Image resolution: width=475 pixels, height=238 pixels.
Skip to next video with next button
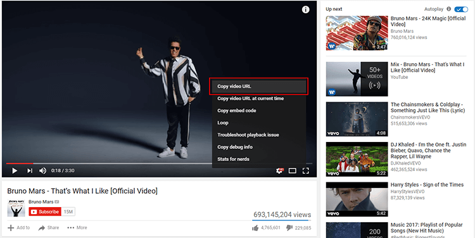click(x=30, y=170)
